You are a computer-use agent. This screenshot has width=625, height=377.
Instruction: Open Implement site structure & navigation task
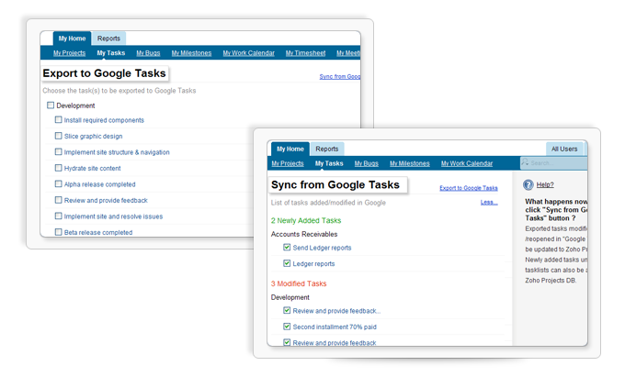(x=117, y=152)
